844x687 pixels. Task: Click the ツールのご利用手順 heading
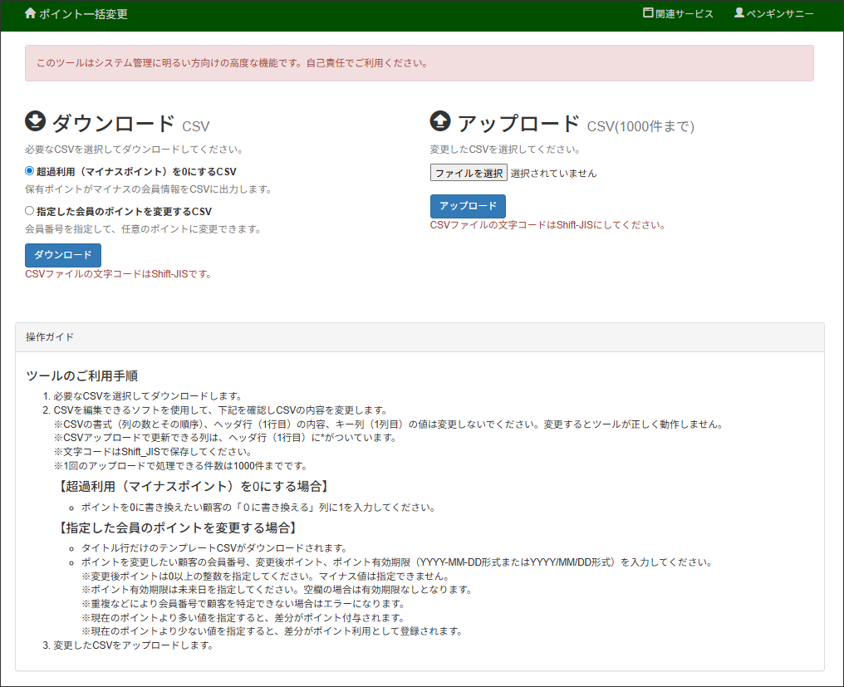(x=81, y=376)
